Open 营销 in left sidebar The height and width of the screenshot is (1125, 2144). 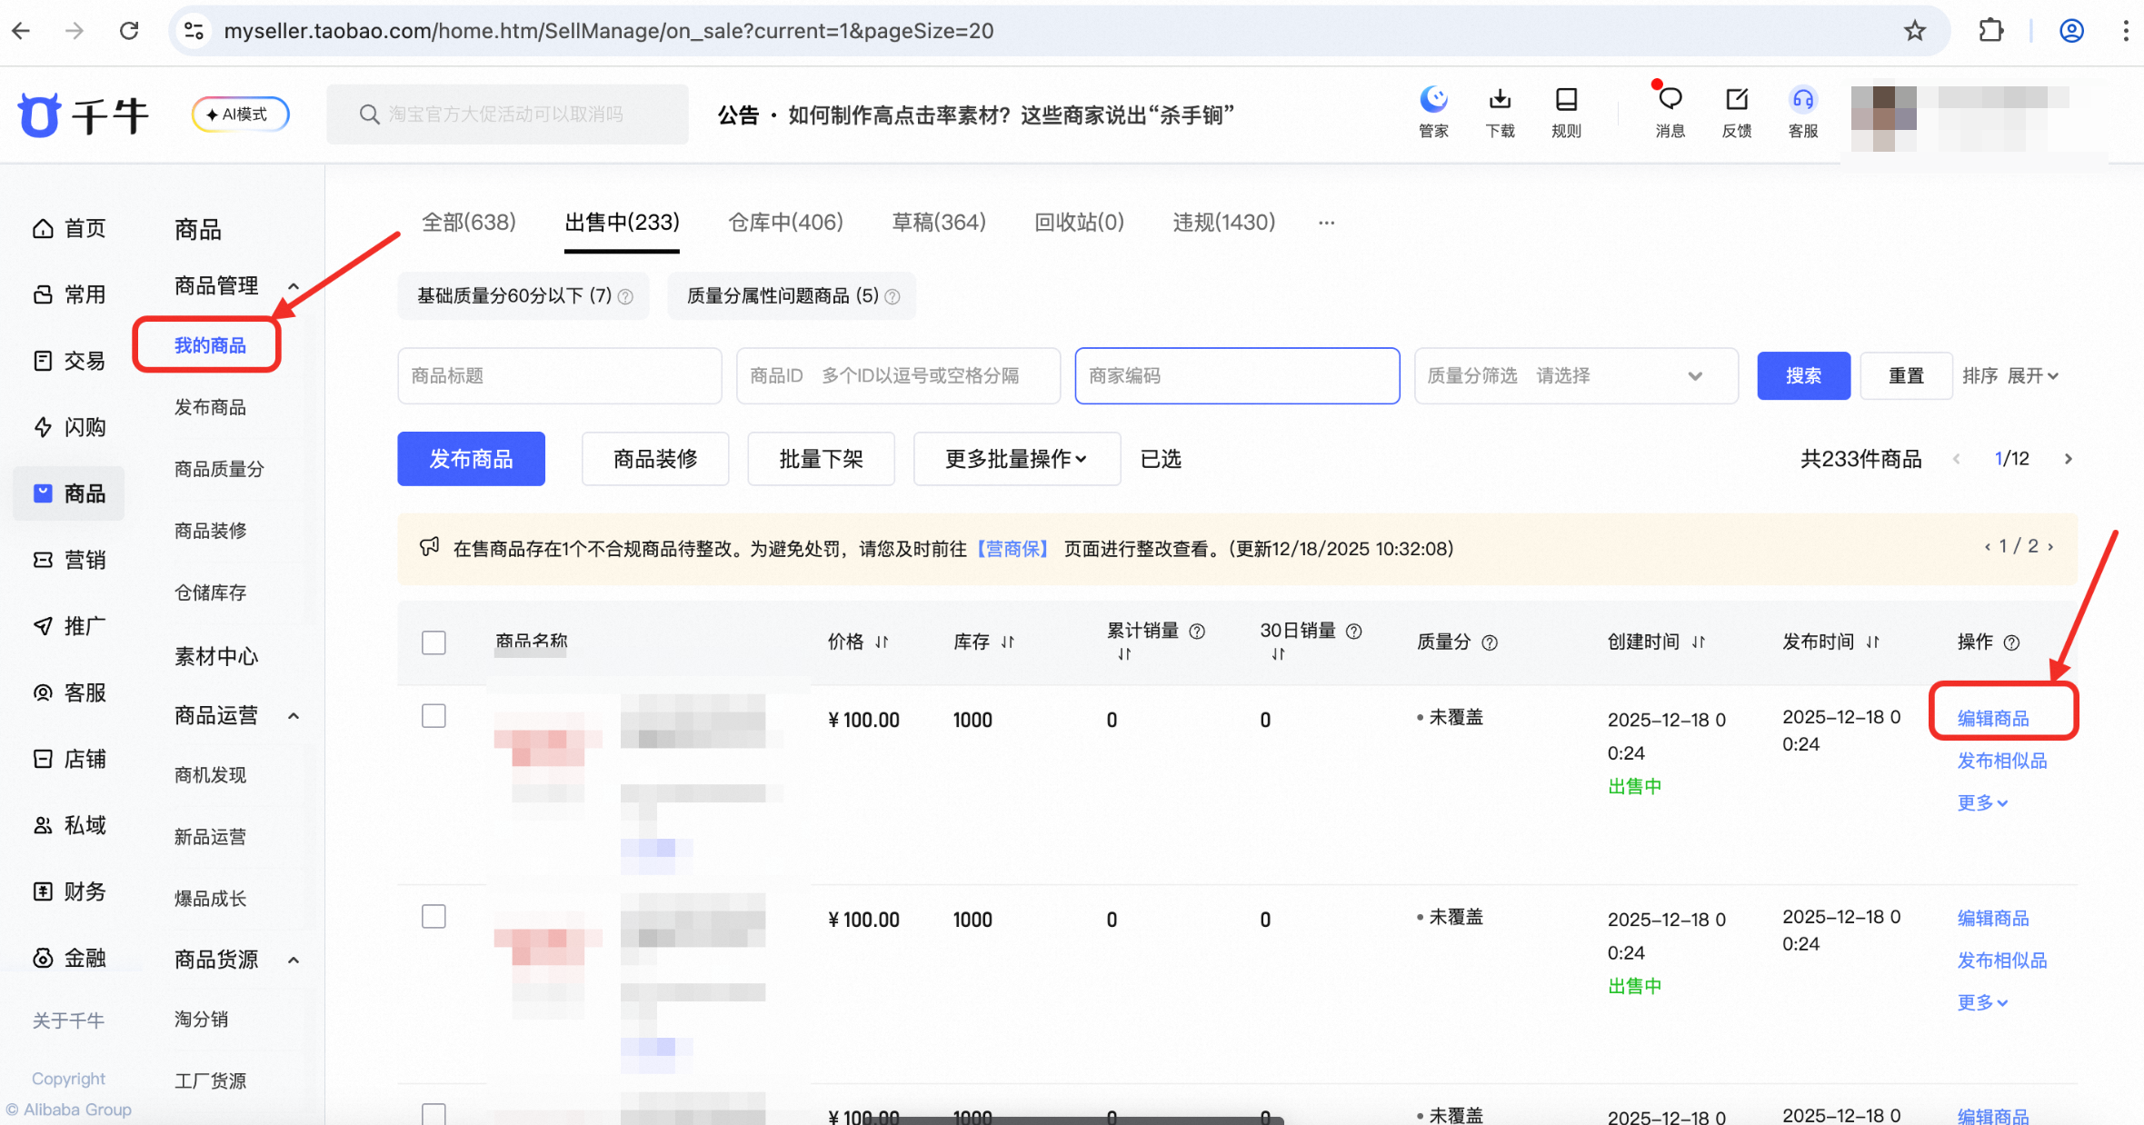click(x=69, y=560)
